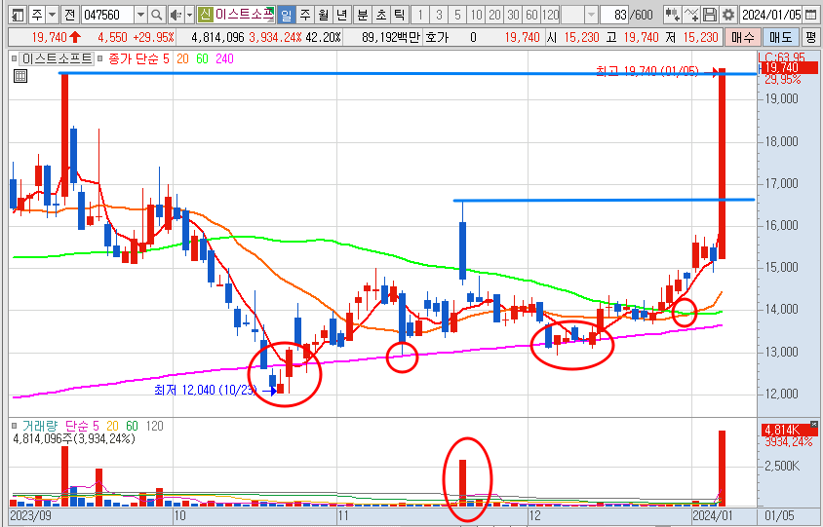Image resolution: width=823 pixels, height=527 pixels.
Task: Click the 이스트소프트 chart legend label
Action: click(x=57, y=58)
